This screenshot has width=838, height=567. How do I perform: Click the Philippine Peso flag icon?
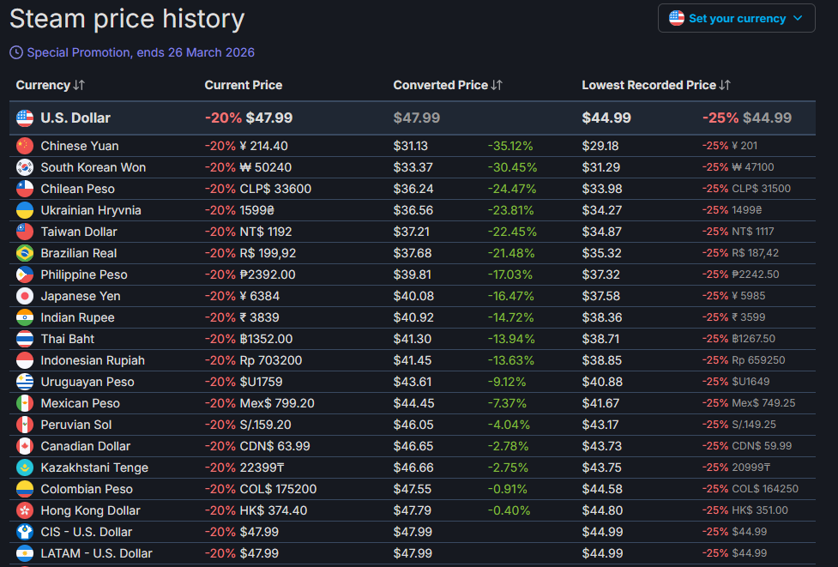point(25,274)
